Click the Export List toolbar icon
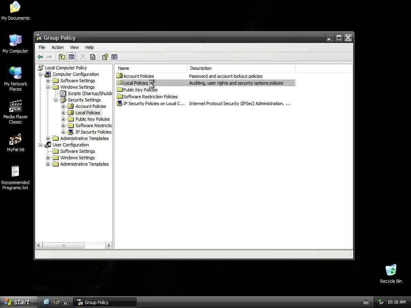411x308 pixels. [x=93, y=57]
